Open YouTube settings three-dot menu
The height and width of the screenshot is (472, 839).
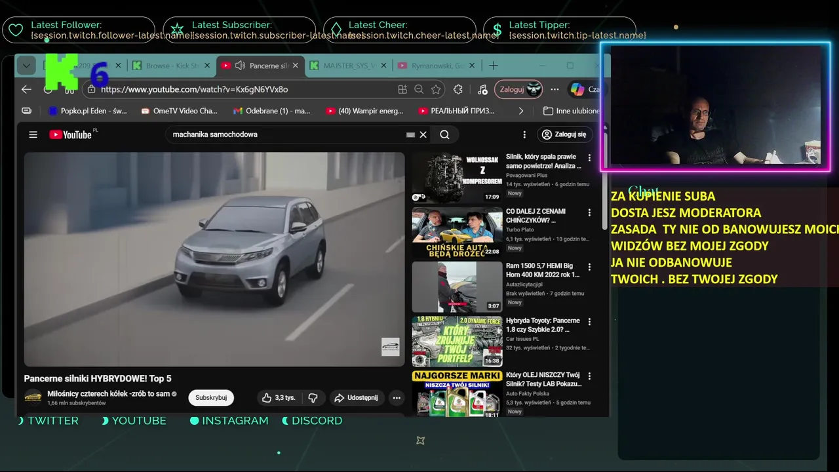(524, 134)
